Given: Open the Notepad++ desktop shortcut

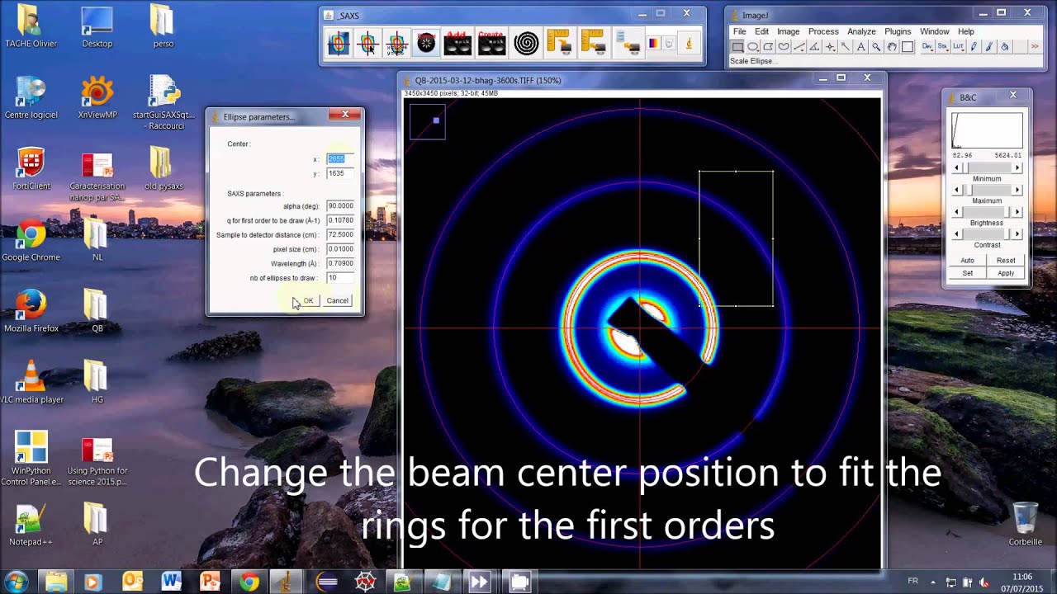Looking at the screenshot, I should 31,524.
